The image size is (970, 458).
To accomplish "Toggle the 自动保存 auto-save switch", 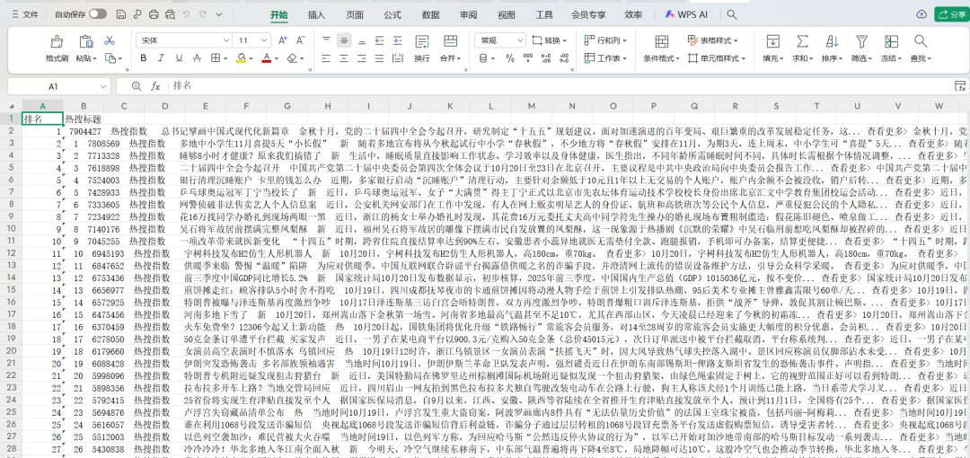I will (98, 14).
